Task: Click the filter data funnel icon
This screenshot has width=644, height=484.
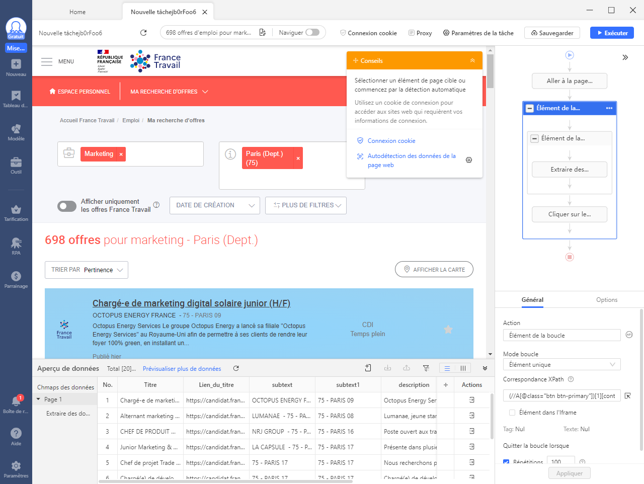Action: tap(426, 368)
